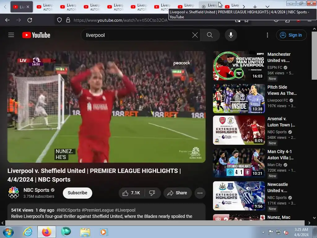This screenshot has height=238, width=317.
Task: Like the video with thumbs-up 7.1K
Action: [x=131, y=193]
